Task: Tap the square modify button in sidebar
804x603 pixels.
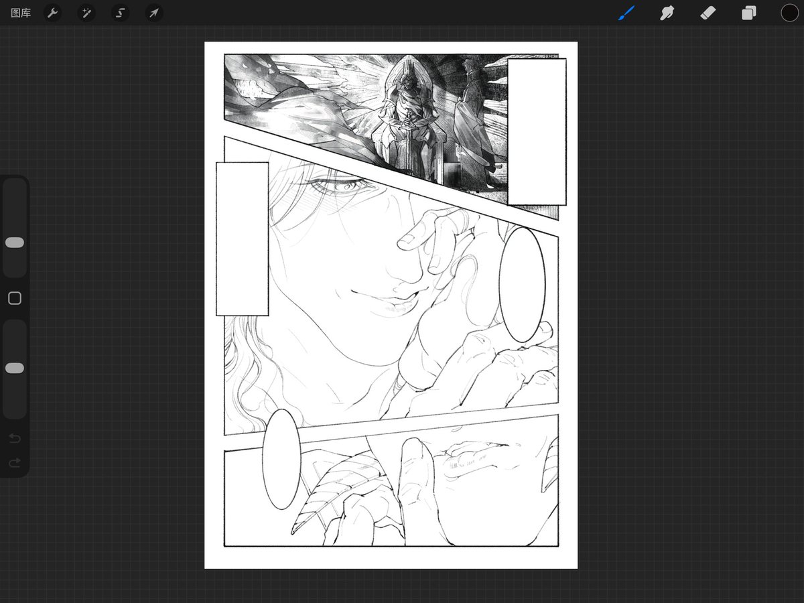Action: [x=15, y=298]
